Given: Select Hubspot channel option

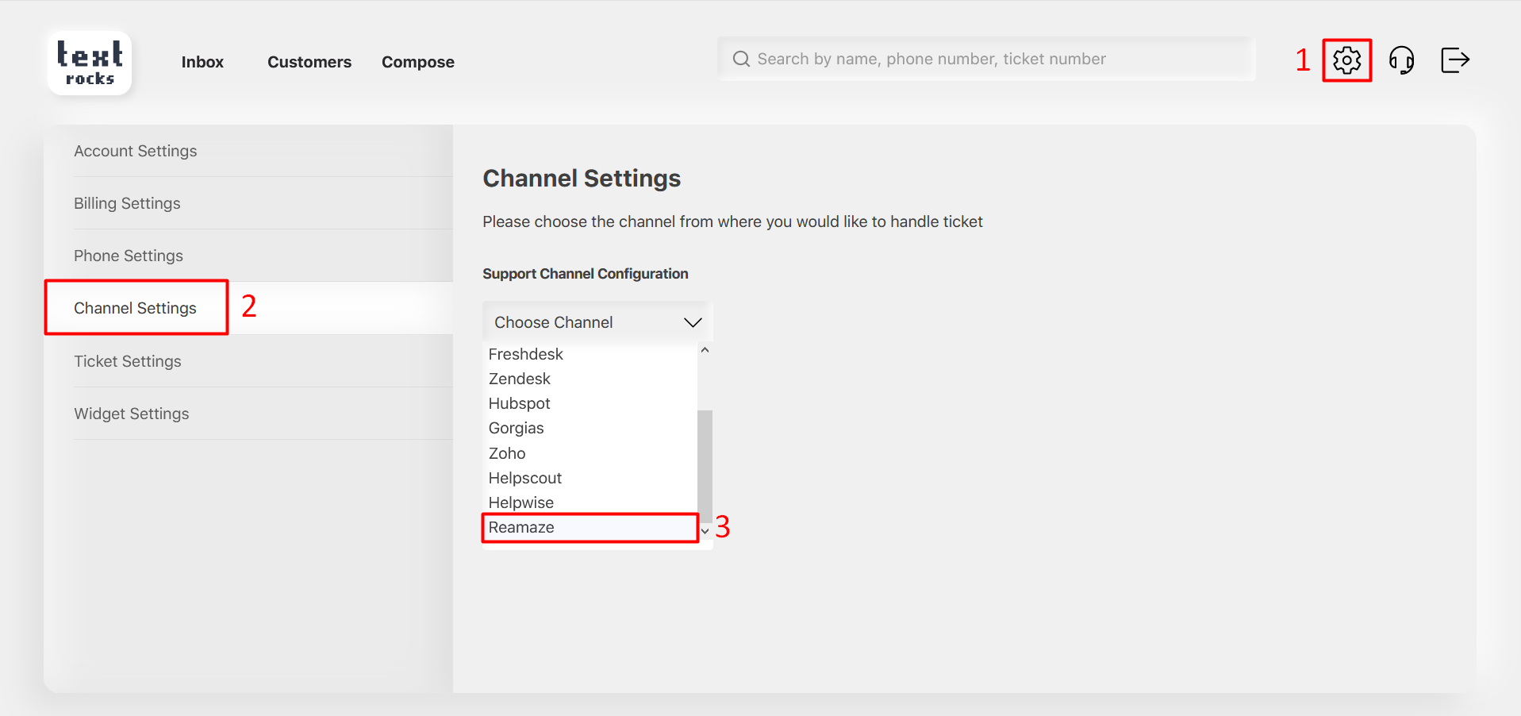Looking at the screenshot, I should click(x=520, y=403).
